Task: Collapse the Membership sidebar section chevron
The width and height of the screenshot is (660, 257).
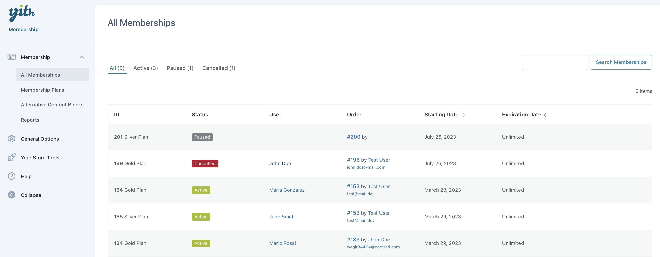Action: point(81,57)
